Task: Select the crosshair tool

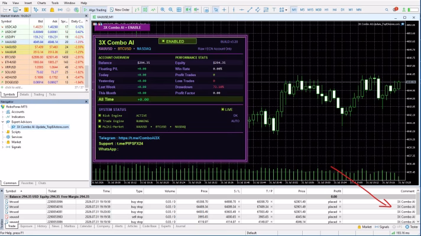Action: [x=224, y=9]
